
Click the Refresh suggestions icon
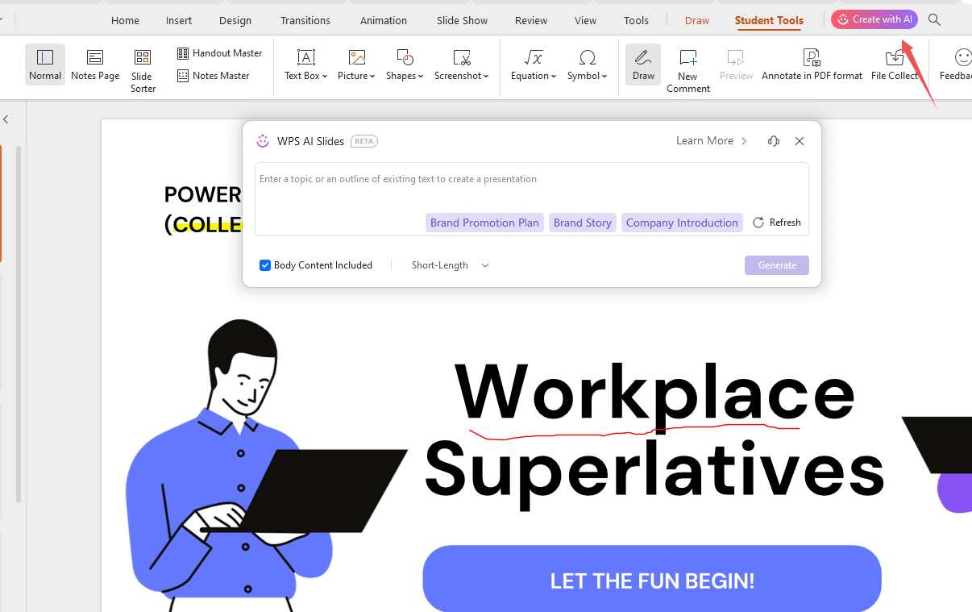758,223
